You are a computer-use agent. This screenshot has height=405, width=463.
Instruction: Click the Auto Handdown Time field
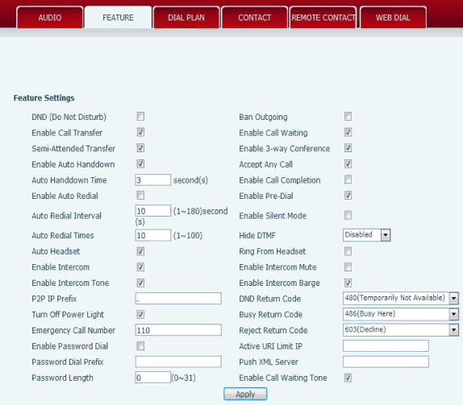pyautogui.click(x=153, y=180)
